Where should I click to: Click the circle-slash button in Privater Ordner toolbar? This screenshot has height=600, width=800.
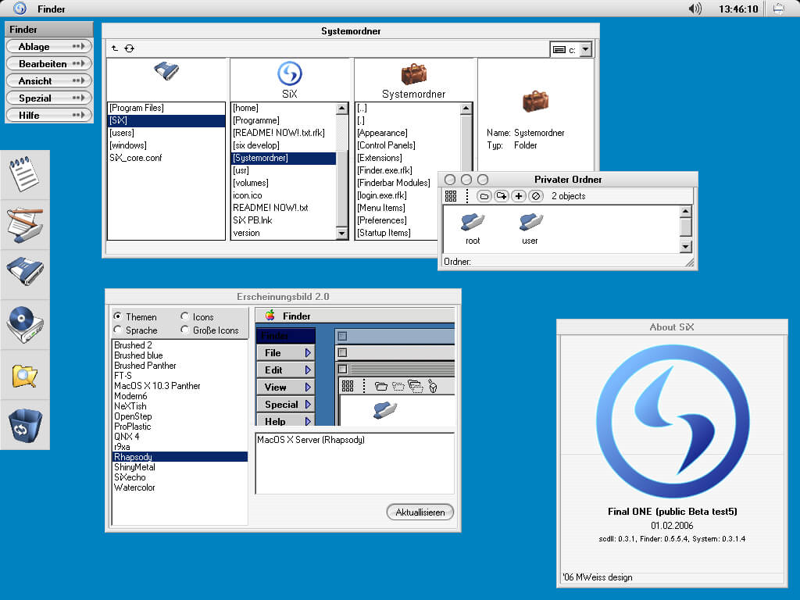coord(535,196)
